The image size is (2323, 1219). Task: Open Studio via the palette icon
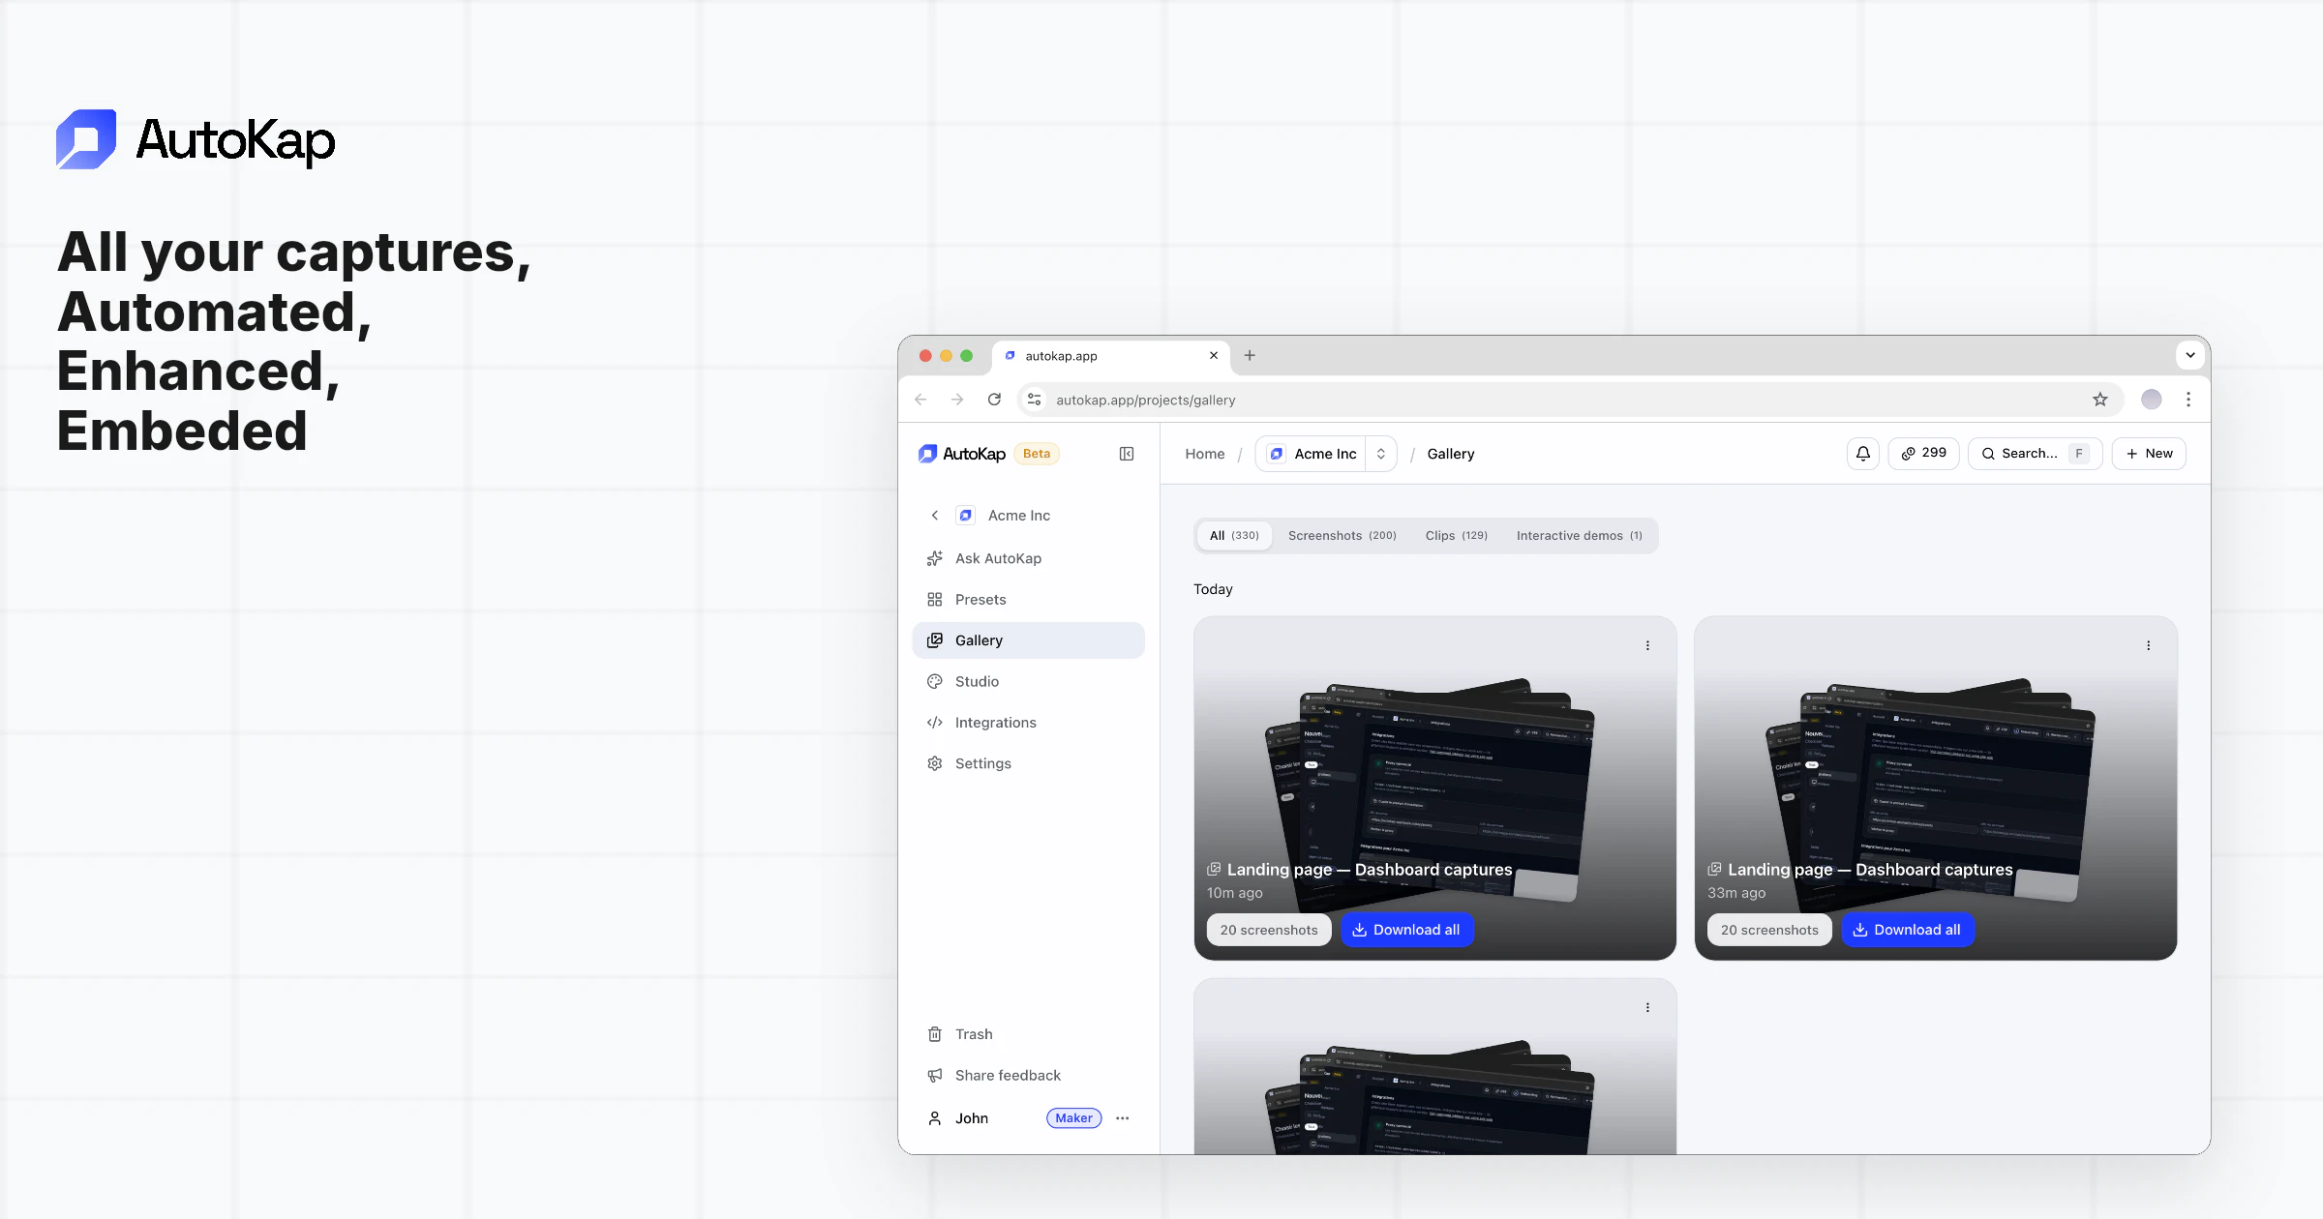934,681
